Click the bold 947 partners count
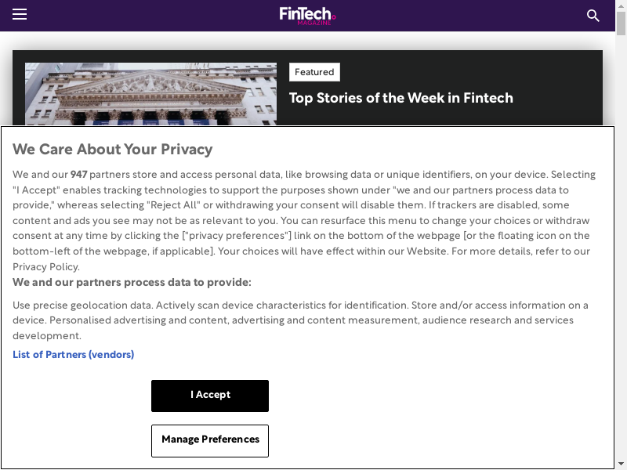This screenshot has height=470, width=627. pos(78,175)
